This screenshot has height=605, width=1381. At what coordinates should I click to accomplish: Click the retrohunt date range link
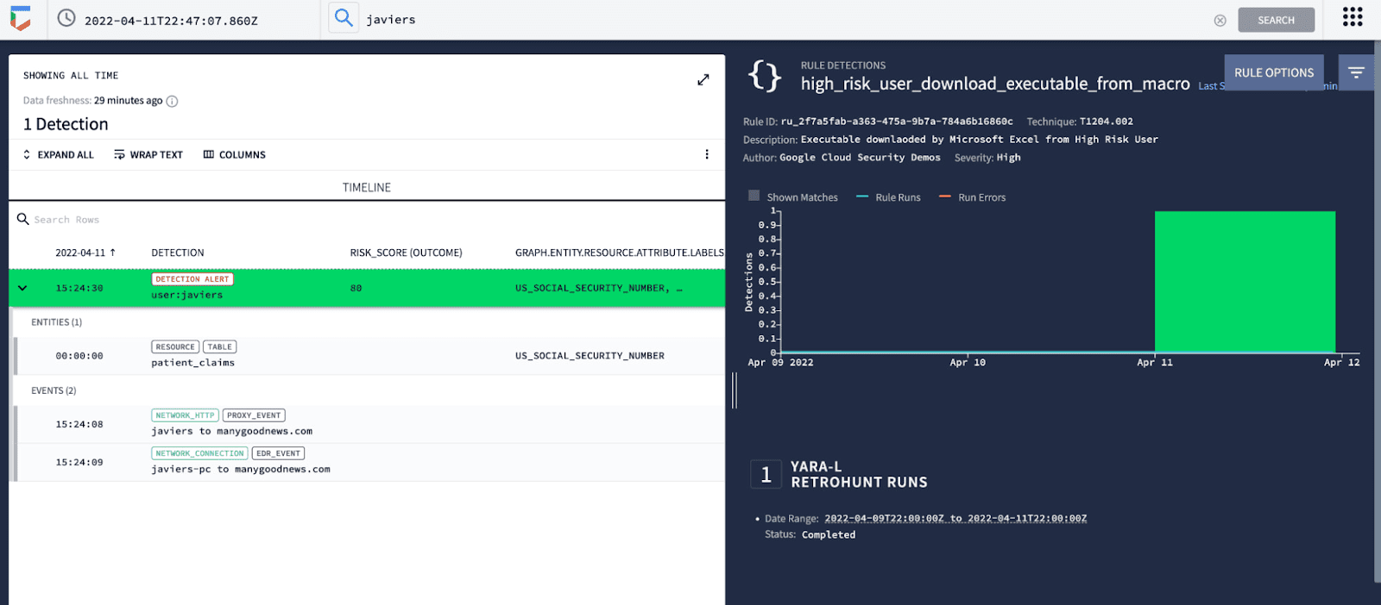955,519
